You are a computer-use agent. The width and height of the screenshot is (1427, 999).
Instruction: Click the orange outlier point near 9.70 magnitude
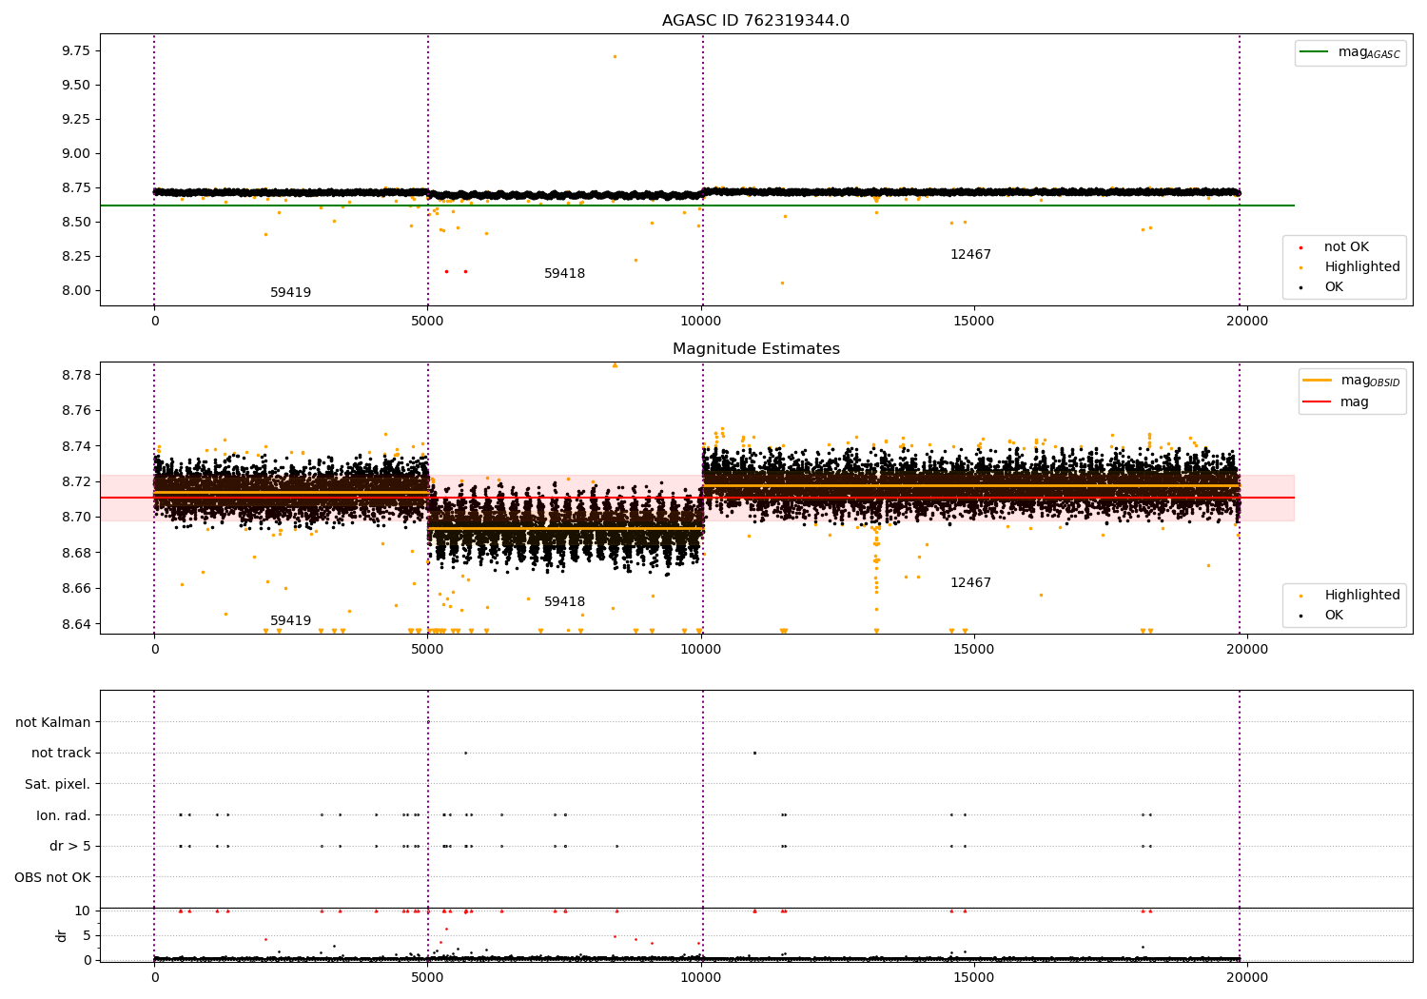pyautogui.click(x=615, y=56)
